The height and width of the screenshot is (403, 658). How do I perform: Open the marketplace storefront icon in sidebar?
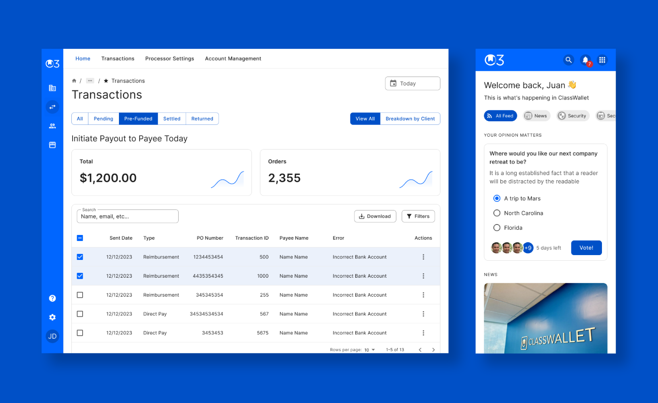tap(52, 145)
